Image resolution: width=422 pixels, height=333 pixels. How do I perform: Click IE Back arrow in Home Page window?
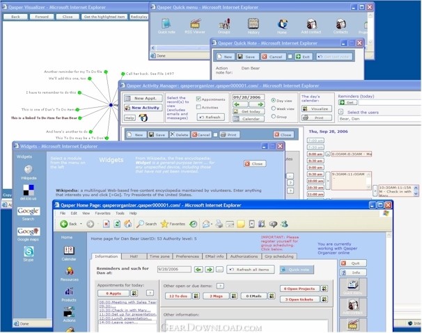click(x=64, y=224)
